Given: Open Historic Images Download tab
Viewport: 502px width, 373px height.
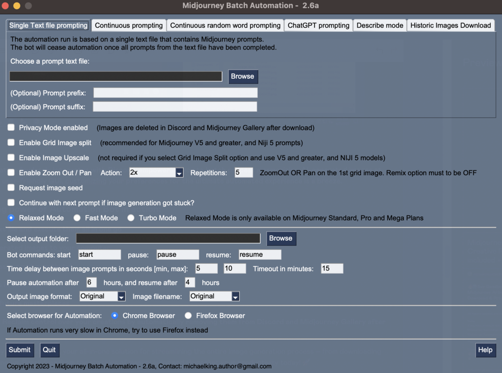Looking at the screenshot, I should point(451,25).
